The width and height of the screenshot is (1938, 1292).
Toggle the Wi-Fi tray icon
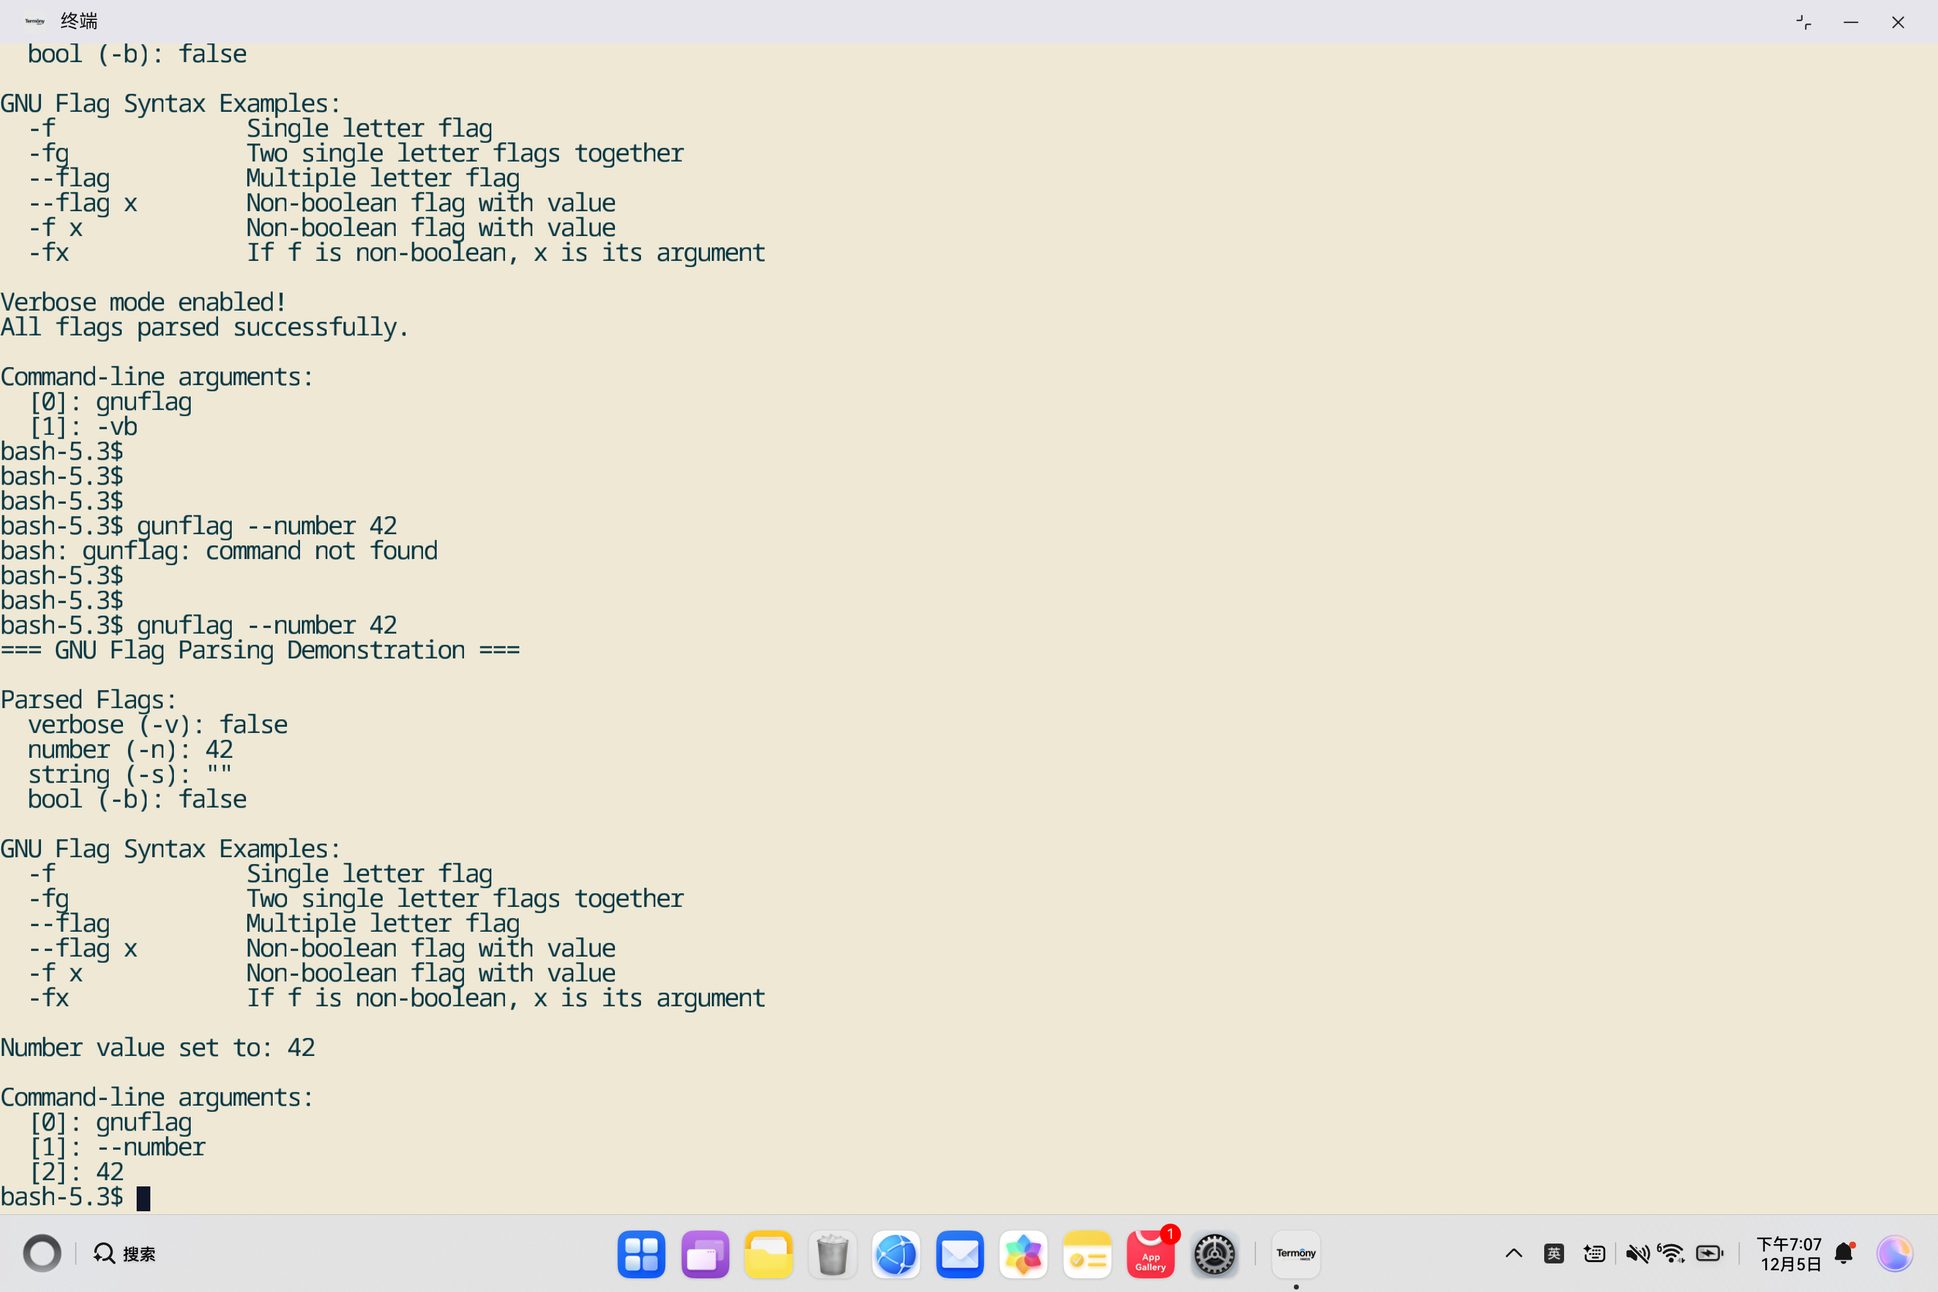(x=1672, y=1254)
